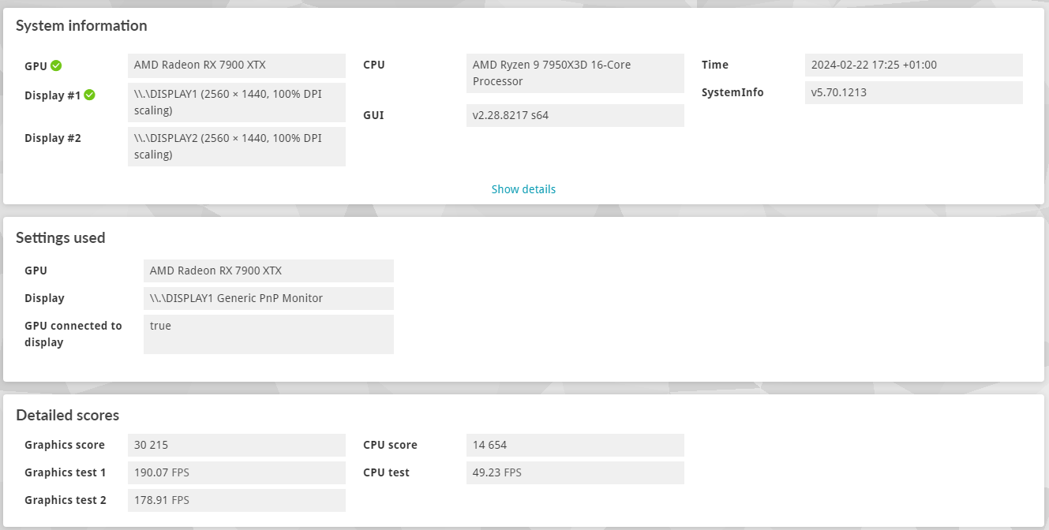Click the CPU score label
The height and width of the screenshot is (530, 1049).
pyautogui.click(x=390, y=445)
